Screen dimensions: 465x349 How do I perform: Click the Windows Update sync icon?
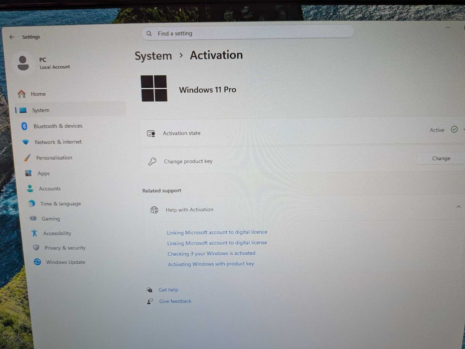[37, 262]
